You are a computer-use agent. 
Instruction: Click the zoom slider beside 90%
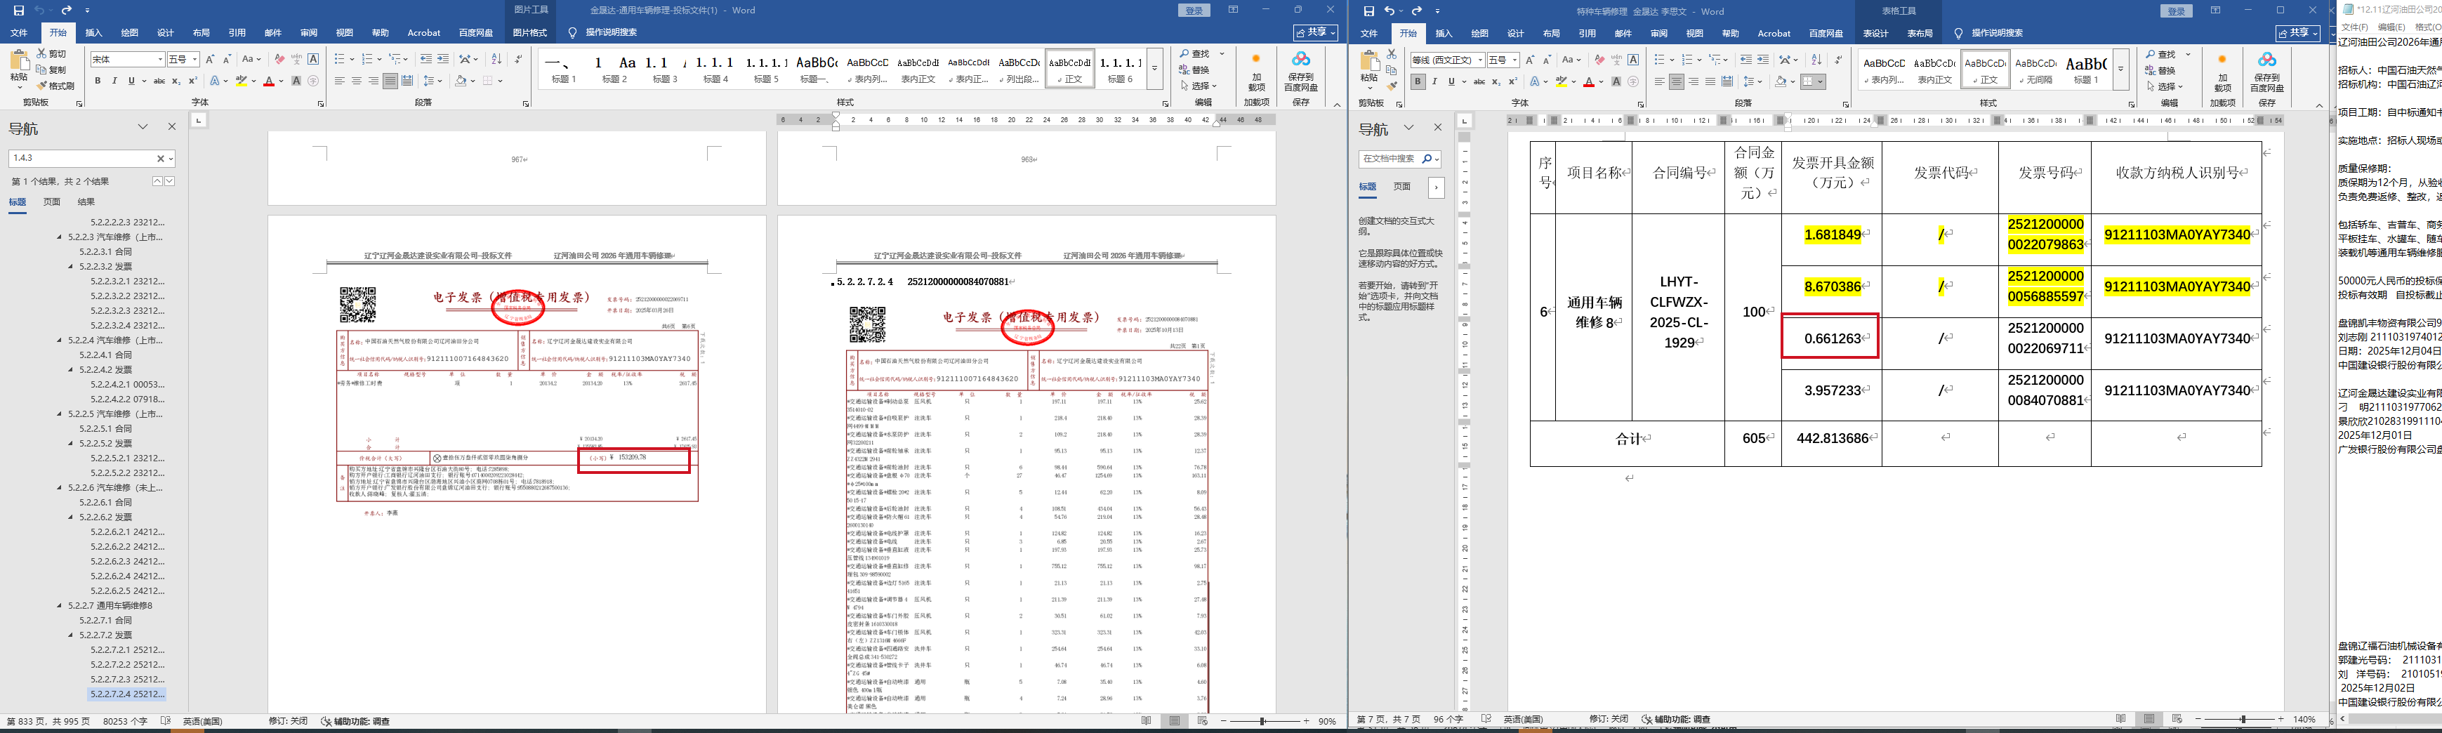coord(1262,722)
